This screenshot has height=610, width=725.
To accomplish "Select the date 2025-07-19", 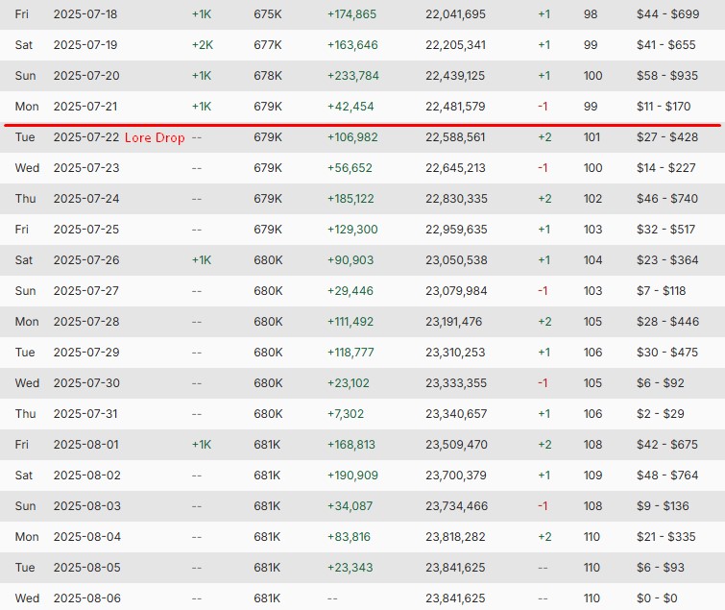I will (85, 45).
